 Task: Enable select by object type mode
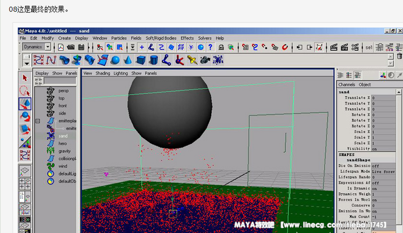pos(110,47)
